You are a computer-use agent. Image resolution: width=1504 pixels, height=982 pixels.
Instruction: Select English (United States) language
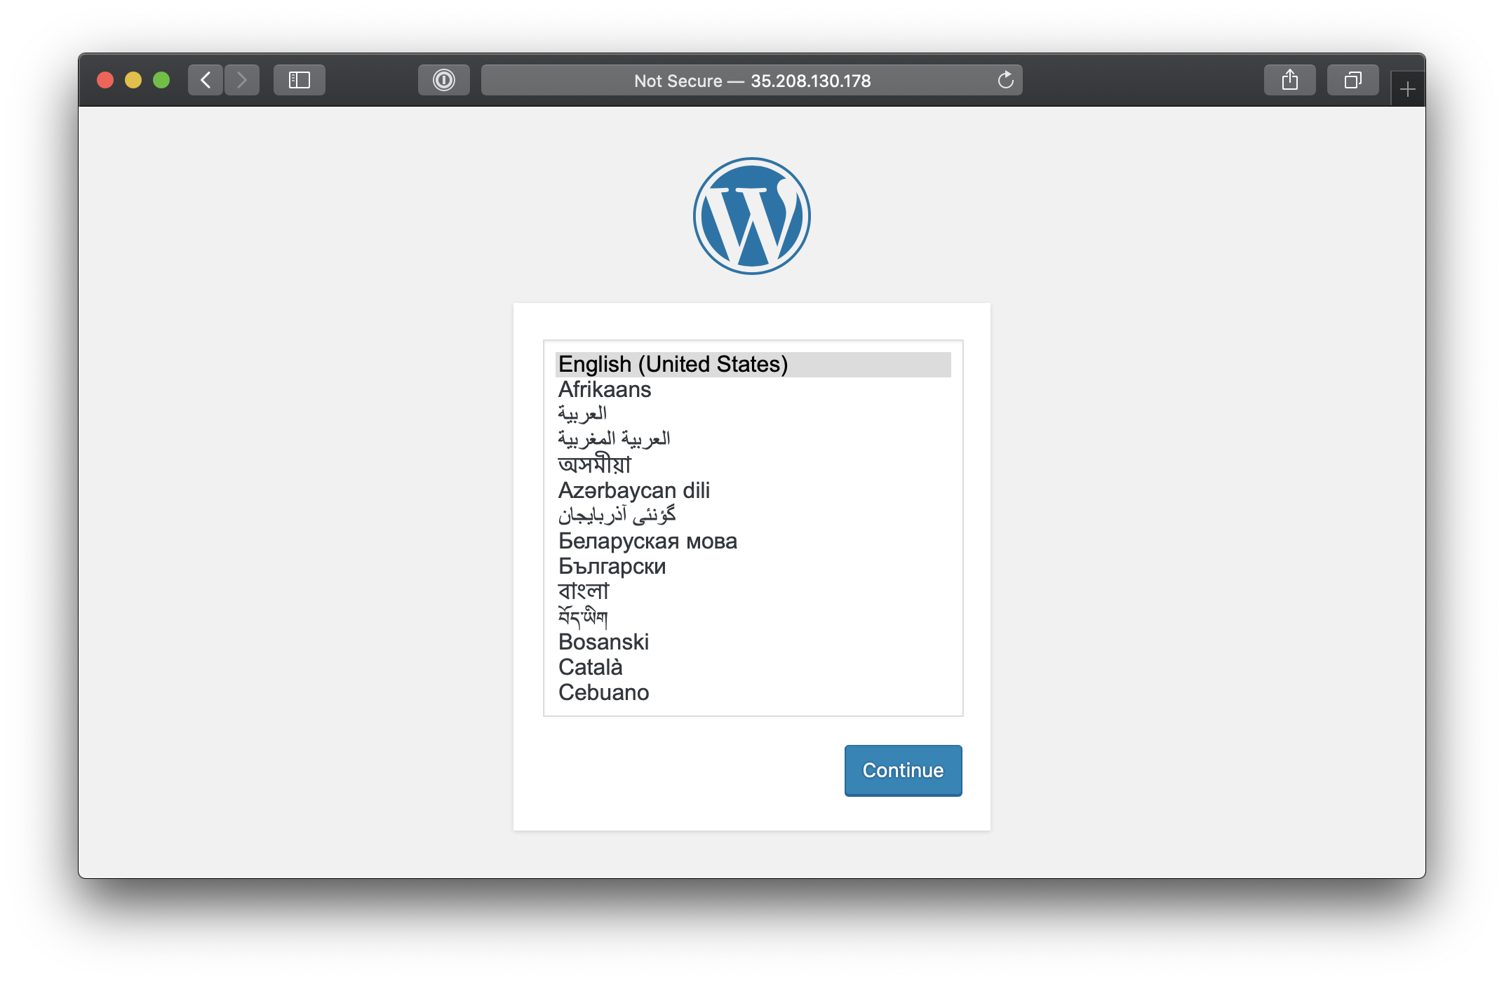(673, 364)
